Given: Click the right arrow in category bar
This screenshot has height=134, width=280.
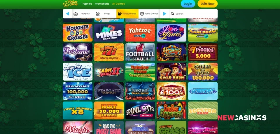Looking at the screenshot, I should pos(164,14).
